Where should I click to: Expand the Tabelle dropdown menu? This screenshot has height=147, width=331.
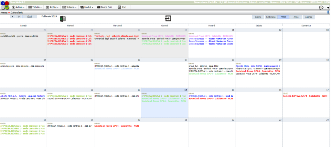tap(35, 7)
